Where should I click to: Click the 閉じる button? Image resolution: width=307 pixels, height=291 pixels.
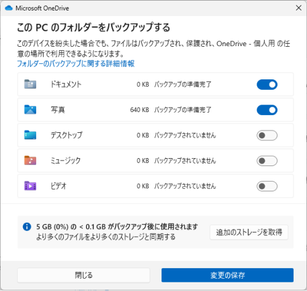tap(84, 275)
